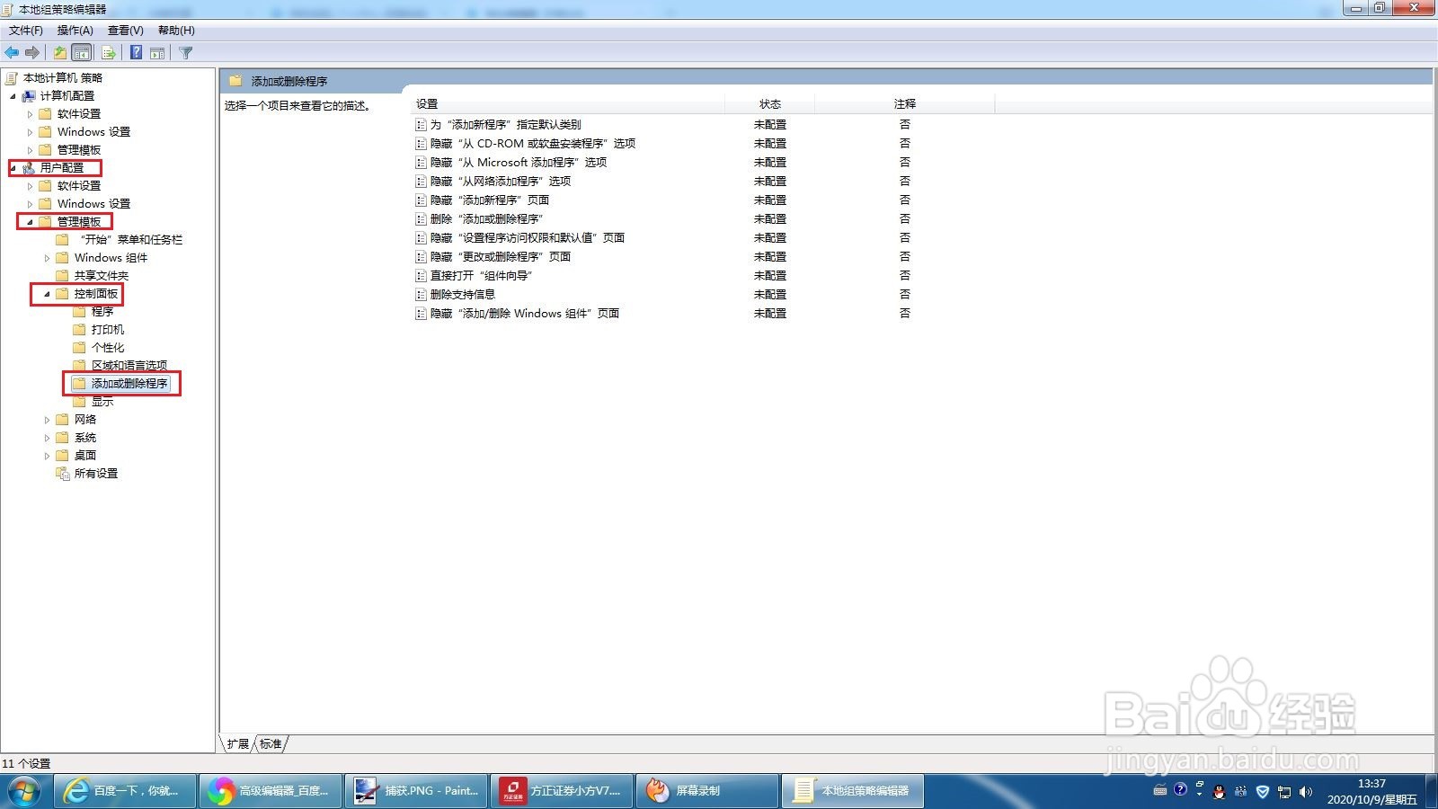Open 高级编辑器 browser taskbar button
This screenshot has width=1438, height=809.
click(x=271, y=791)
